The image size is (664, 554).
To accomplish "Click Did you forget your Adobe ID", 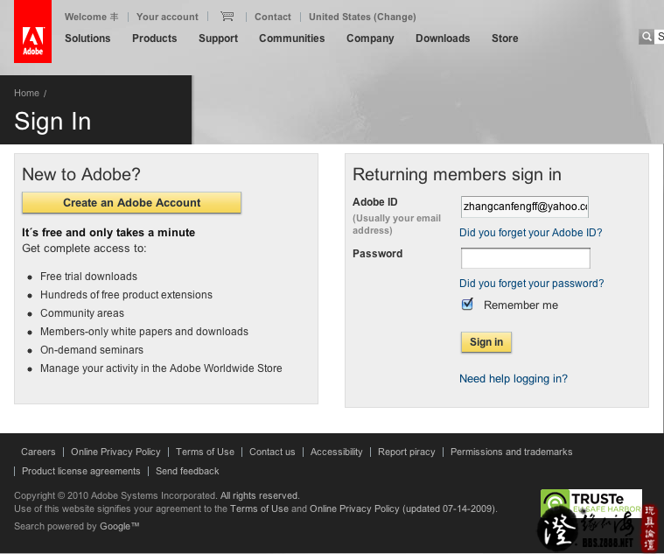I will tap(531, 233).
